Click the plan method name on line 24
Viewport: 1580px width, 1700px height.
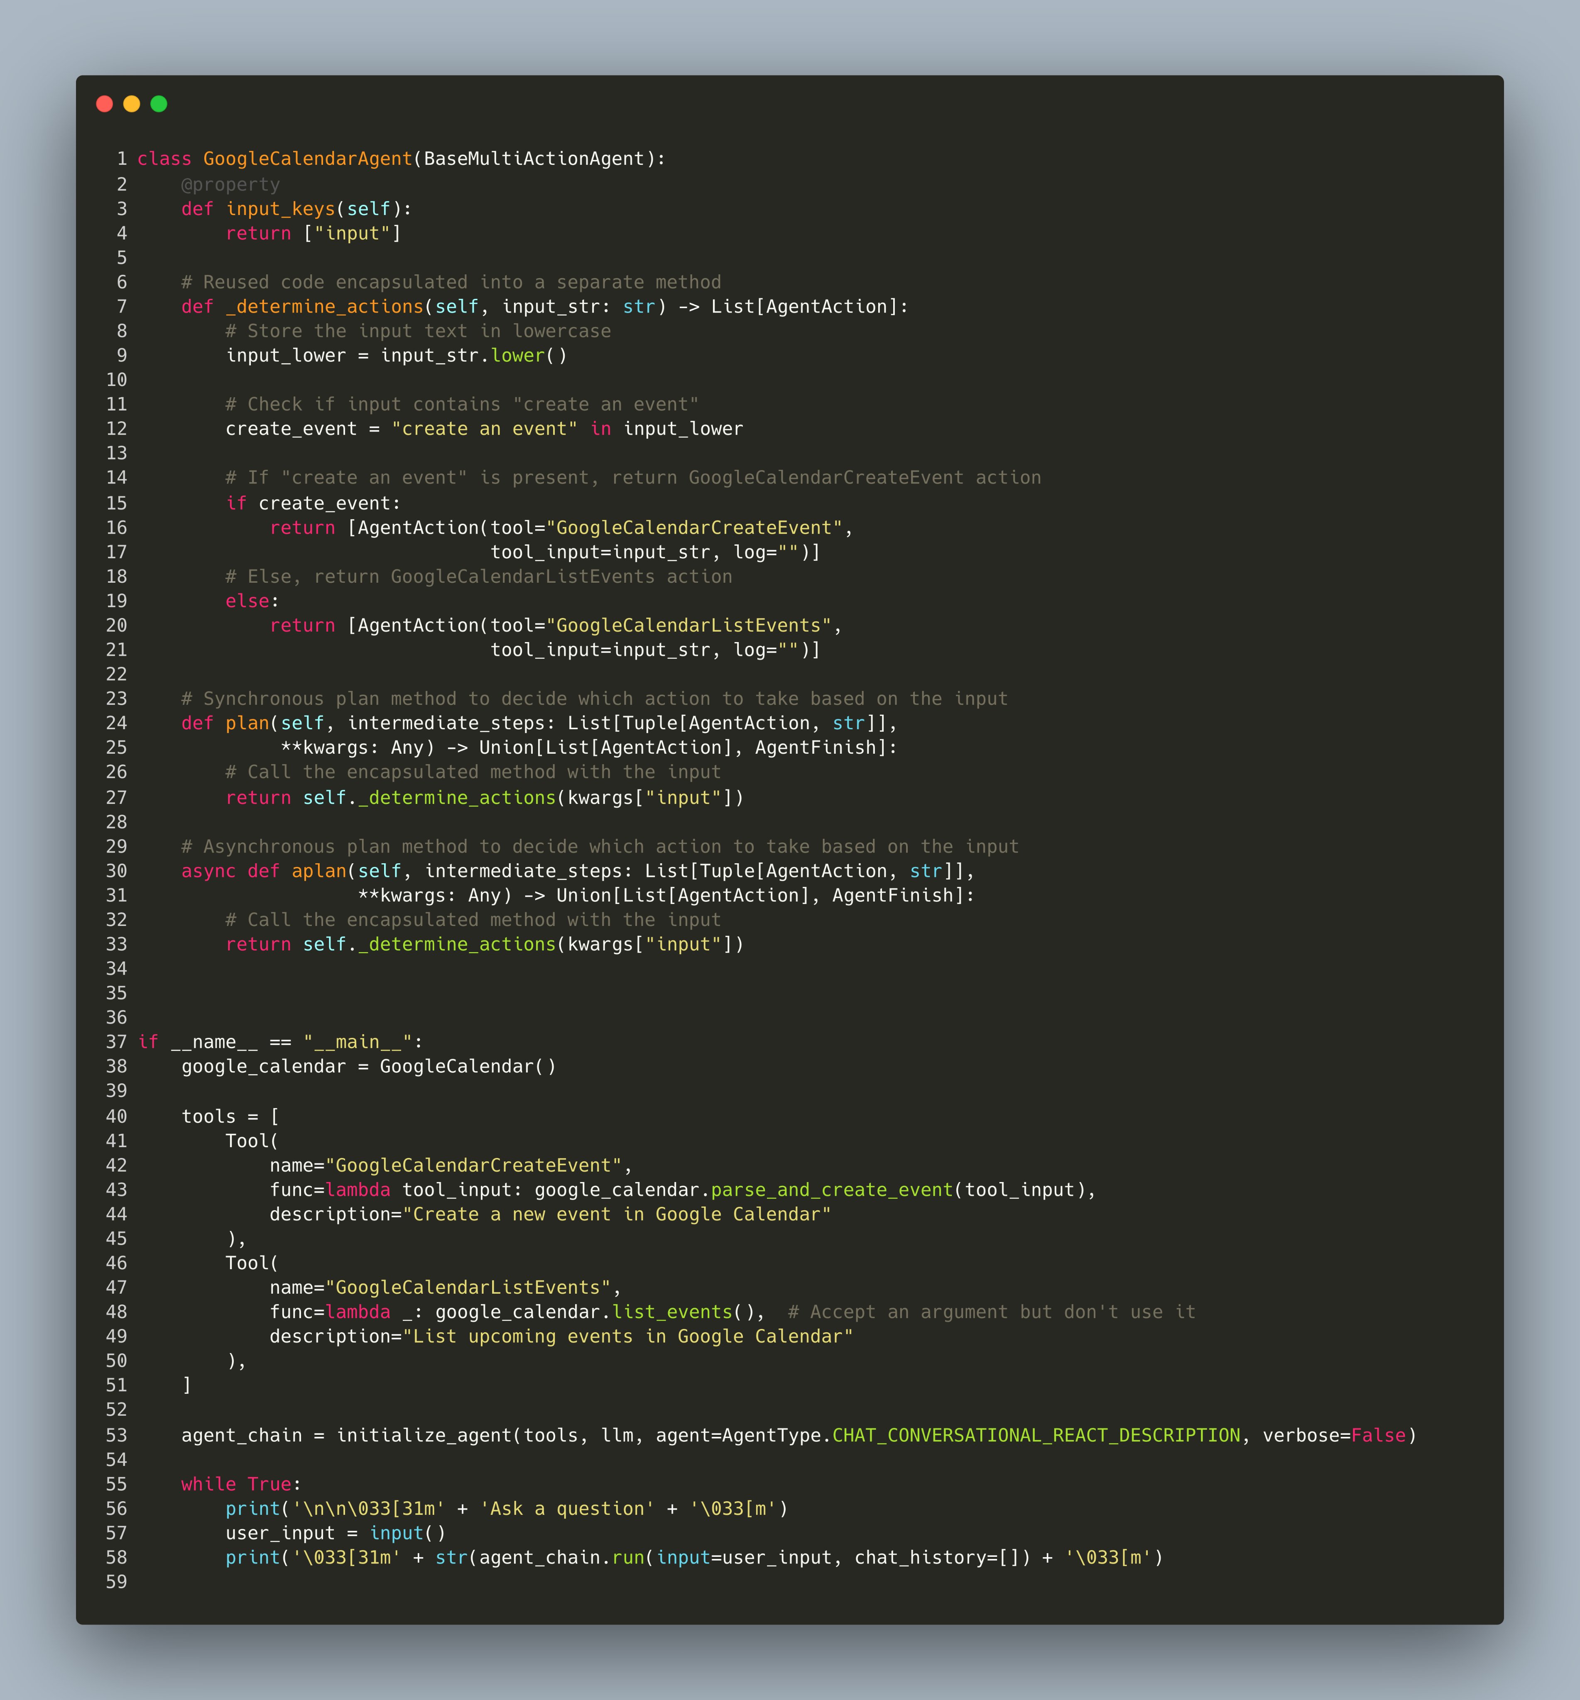247,724
